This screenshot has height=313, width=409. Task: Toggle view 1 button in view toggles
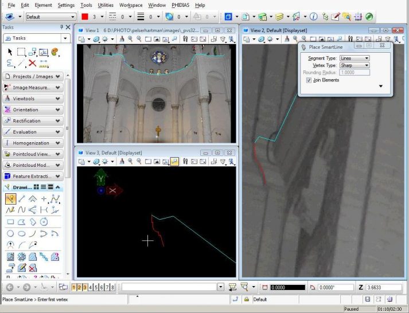(x=74, y=287)
